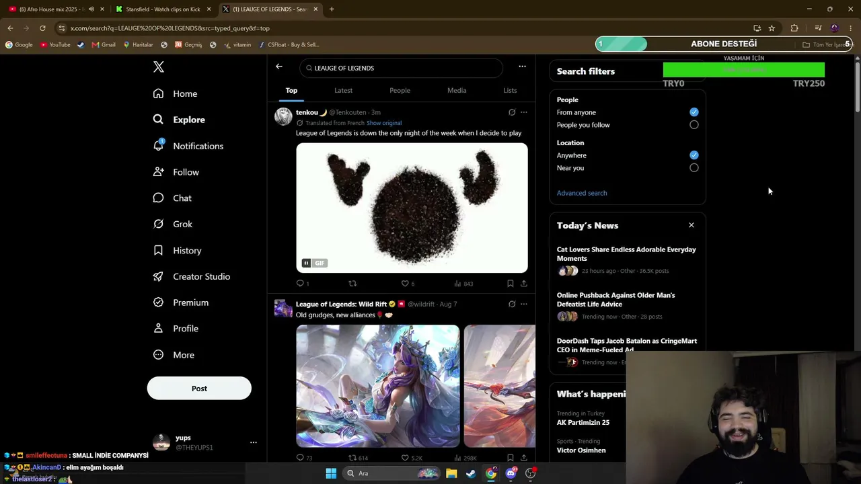Open the browser Extensions puzzle icon
This screenshot has width=861, height=484.
[794, 28]
